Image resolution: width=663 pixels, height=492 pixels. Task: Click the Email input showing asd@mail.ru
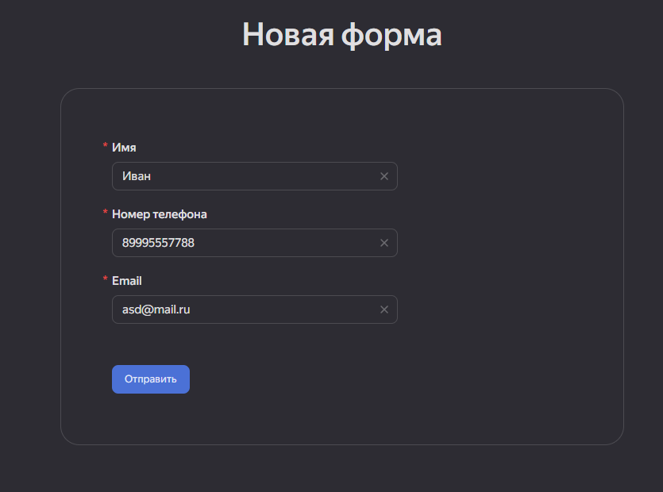[x=238, y=309]
